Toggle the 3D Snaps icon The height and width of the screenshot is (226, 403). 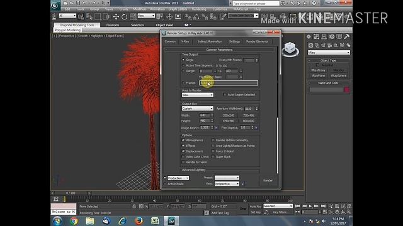click(x=188, y=17)
